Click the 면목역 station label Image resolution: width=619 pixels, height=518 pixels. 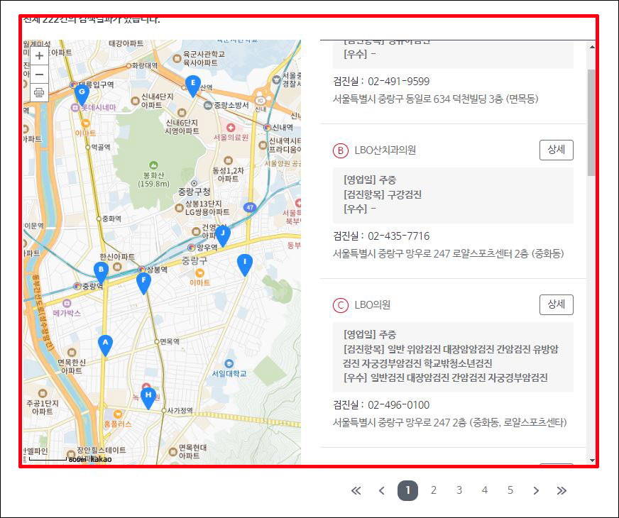coord(170,341)
